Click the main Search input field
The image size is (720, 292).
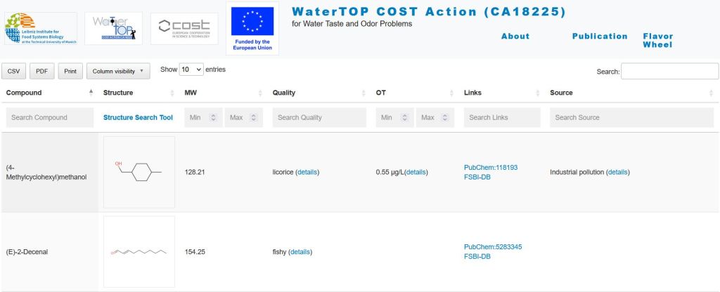[x=669, y=71]
